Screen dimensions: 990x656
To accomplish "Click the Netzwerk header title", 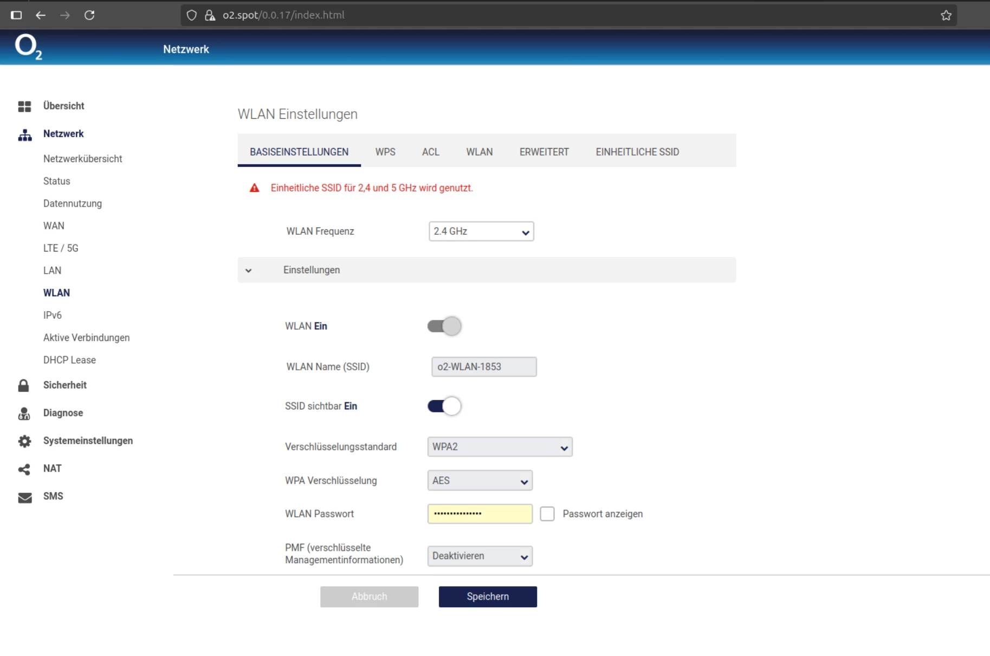I will (x=186, y=49).
